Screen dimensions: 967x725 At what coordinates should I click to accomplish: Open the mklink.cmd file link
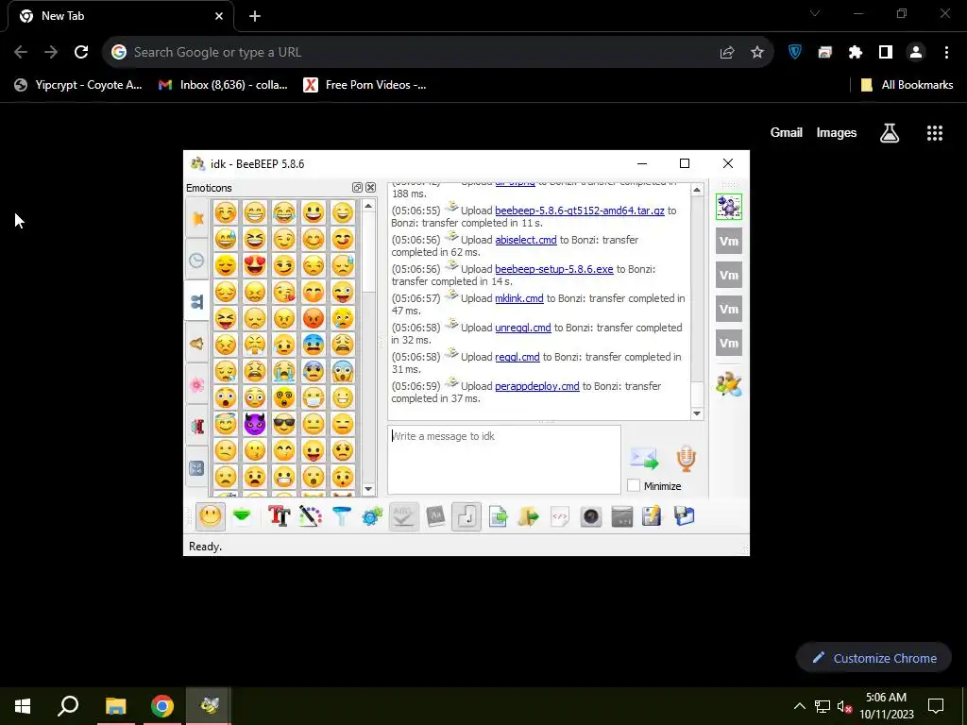tap(519, 298)
